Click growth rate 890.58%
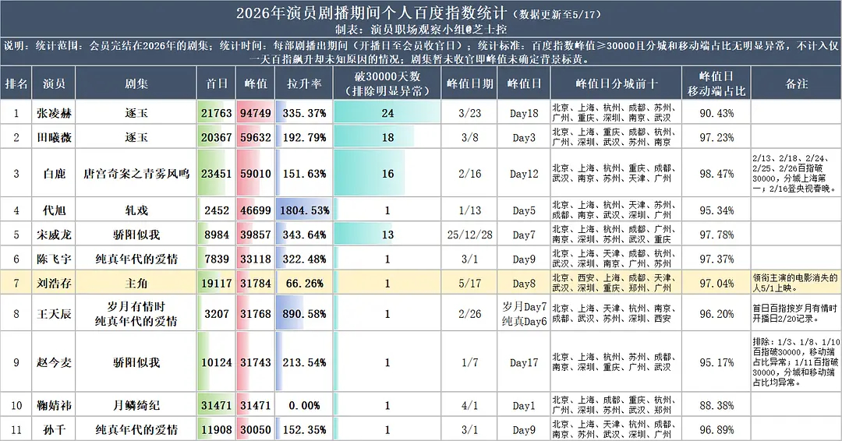 click(x=305, y=314)
